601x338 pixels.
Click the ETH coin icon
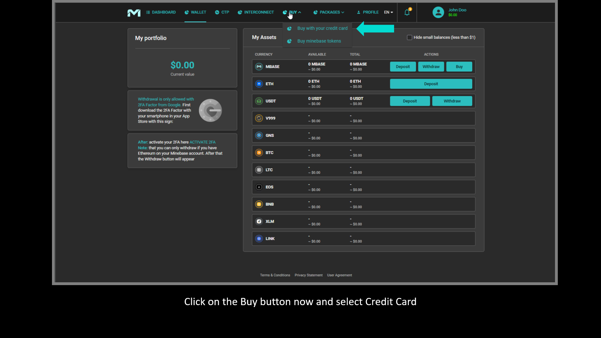click(x=259, y=84)
